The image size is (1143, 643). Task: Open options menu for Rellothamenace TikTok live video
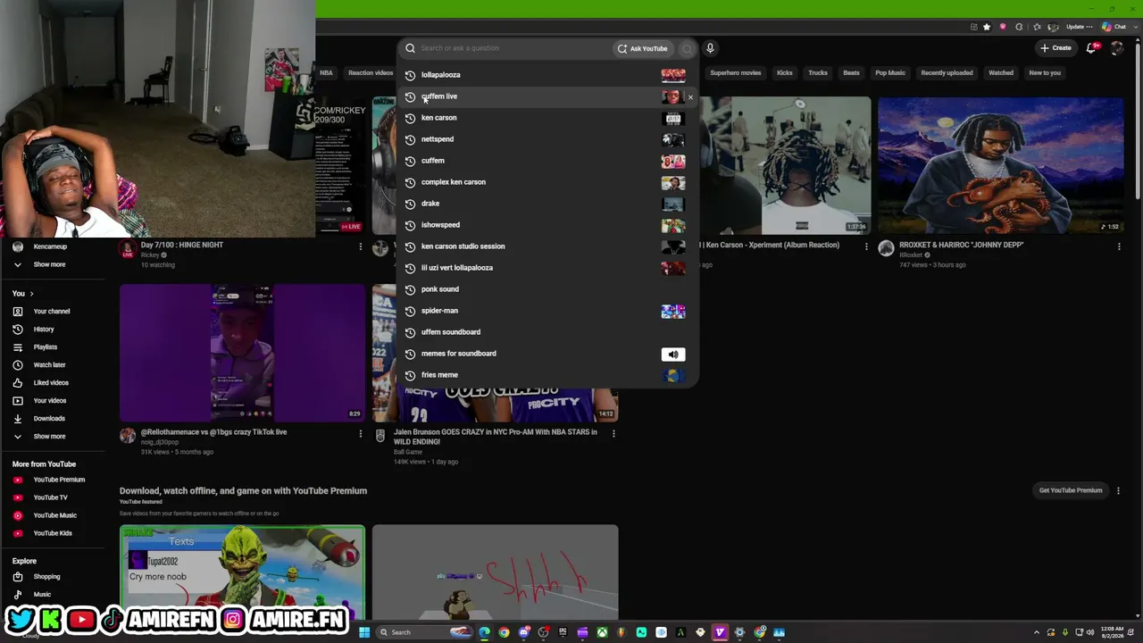(361, 434)
